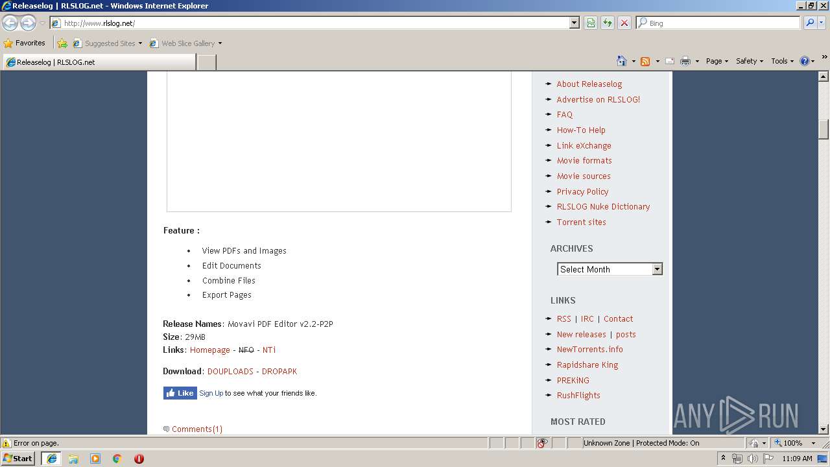Click the browser Forward arrow button
This screenshot has width=830, height=467.
click(x=28, y=23)
